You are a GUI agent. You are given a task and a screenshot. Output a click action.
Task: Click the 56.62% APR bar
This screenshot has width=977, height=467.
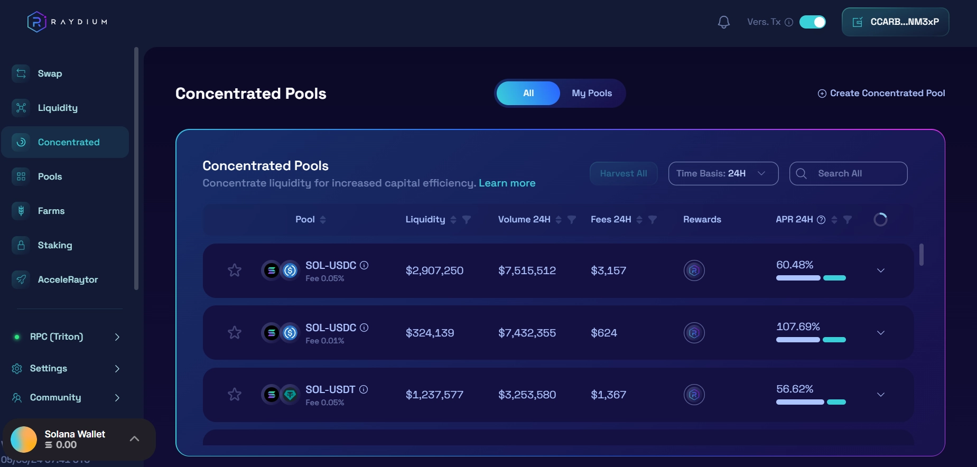tap(811, 402)
